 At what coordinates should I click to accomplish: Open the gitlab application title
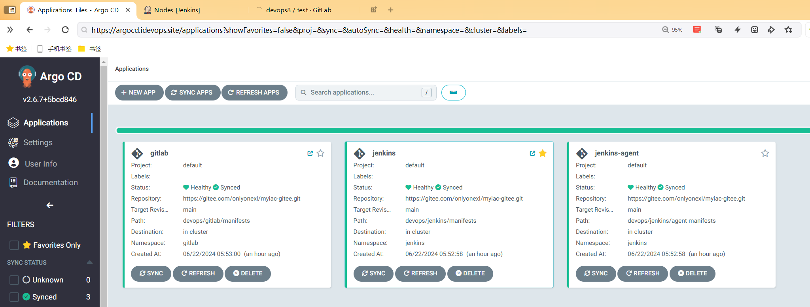click(x=159, y=153)
